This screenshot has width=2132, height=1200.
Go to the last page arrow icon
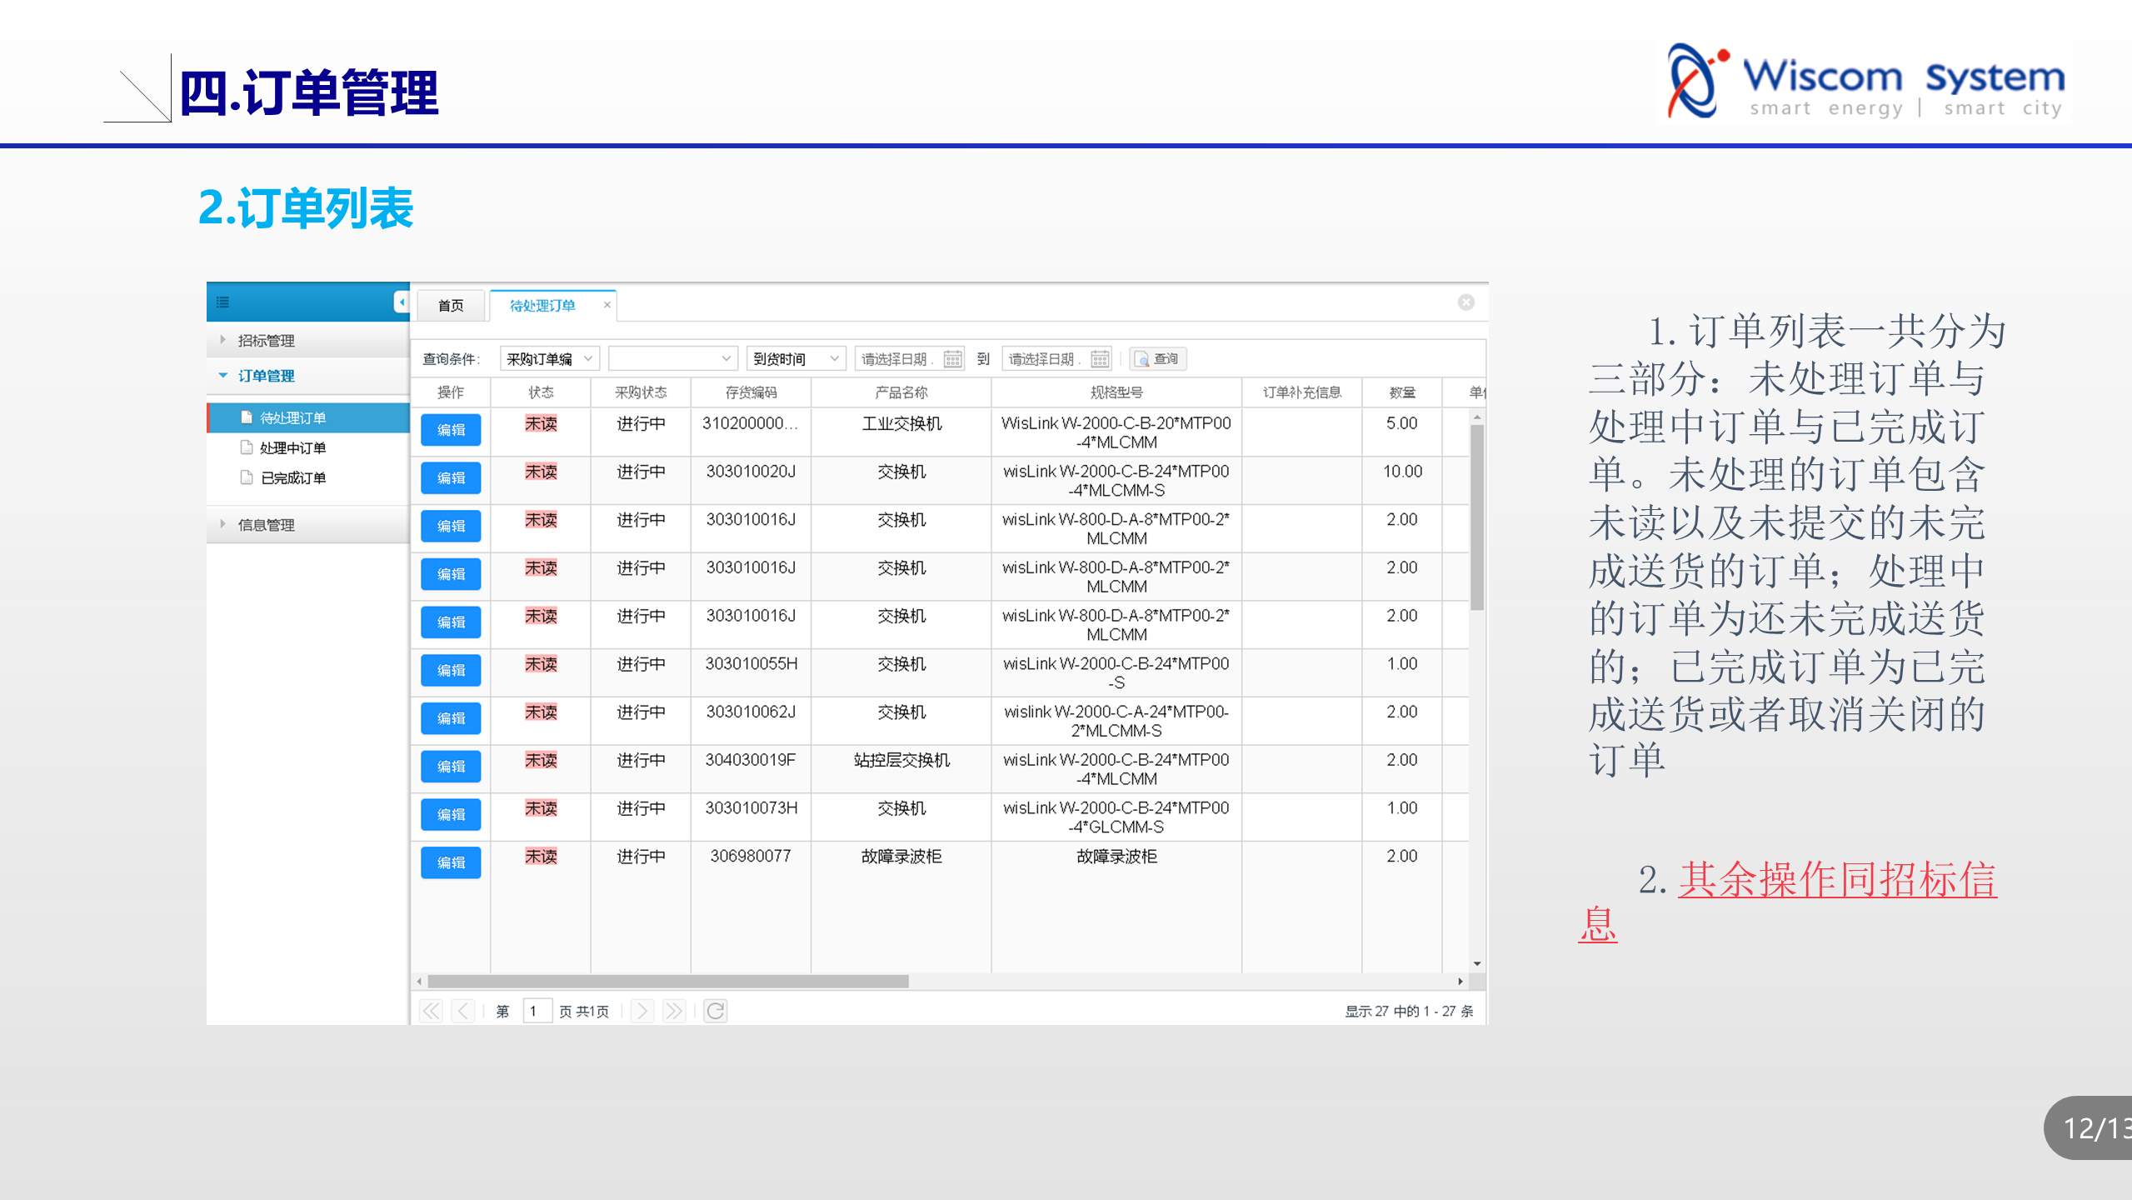673,1011
